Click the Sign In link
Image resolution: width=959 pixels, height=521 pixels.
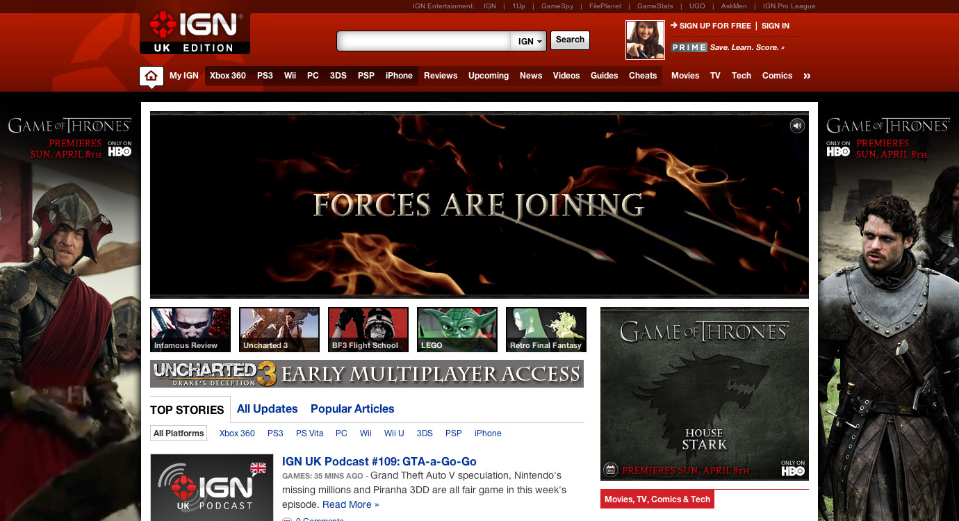(776, 26)
